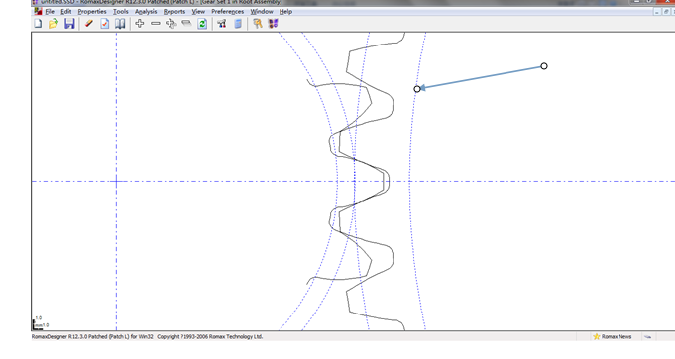This screenshot has height=359, width=675.
Task: Click the checked document icon
Action: click(105, 24)
